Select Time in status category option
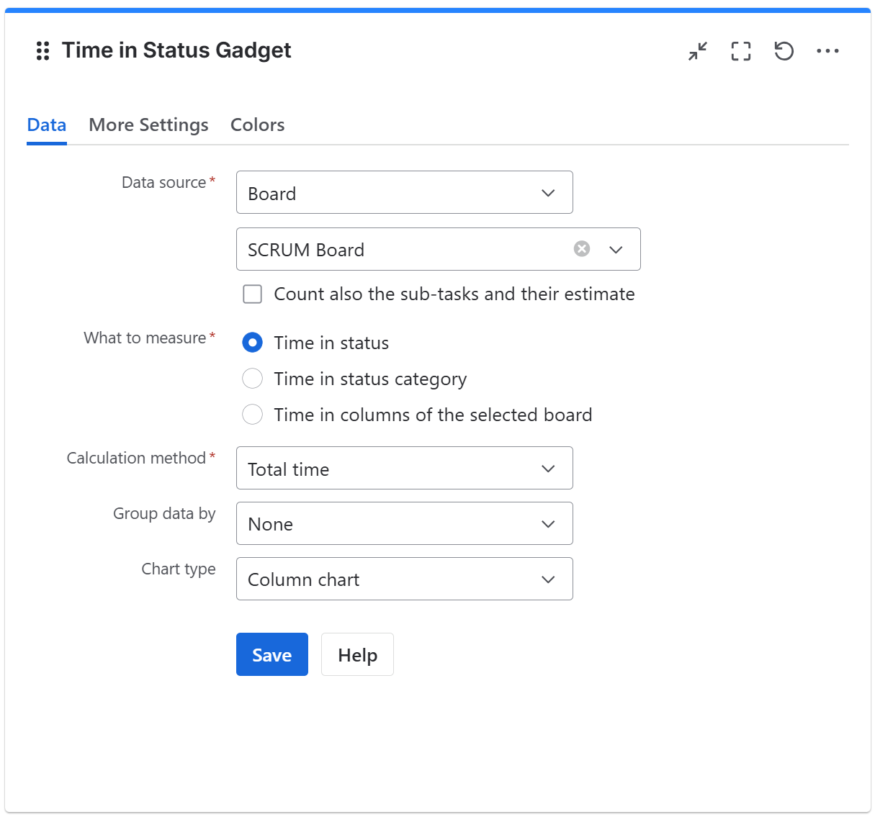This screenshot has width=875, height=817. [x=253, y=378]
